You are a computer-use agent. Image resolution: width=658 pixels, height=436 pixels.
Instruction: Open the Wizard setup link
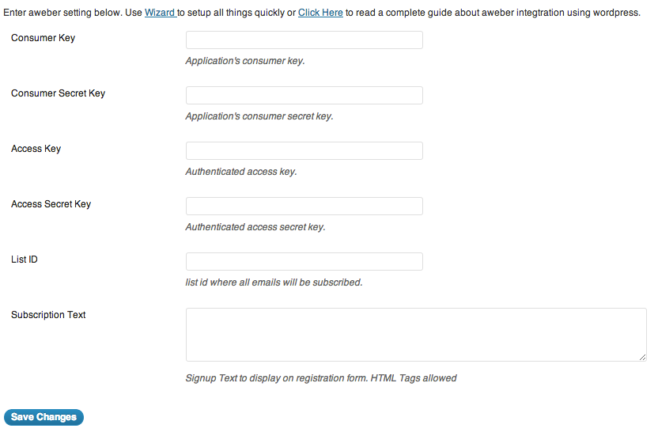[x=161, y=13]
